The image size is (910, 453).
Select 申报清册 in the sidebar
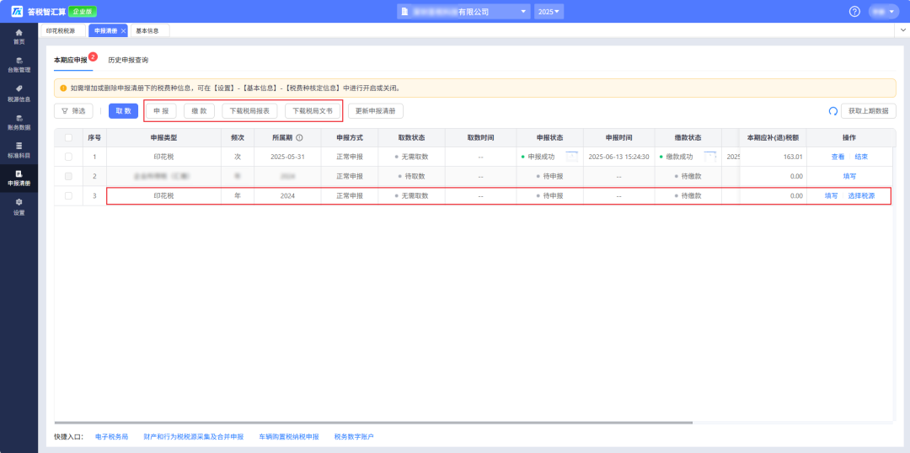pyautogui.click(x=19, y=178)
